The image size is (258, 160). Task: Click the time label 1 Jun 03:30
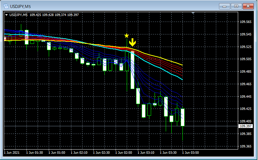168,153
